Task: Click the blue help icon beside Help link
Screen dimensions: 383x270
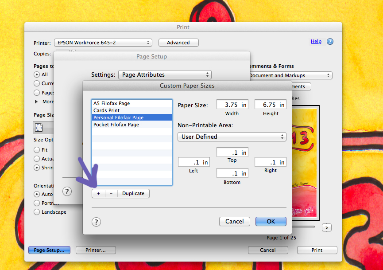Action: (330, 41)
